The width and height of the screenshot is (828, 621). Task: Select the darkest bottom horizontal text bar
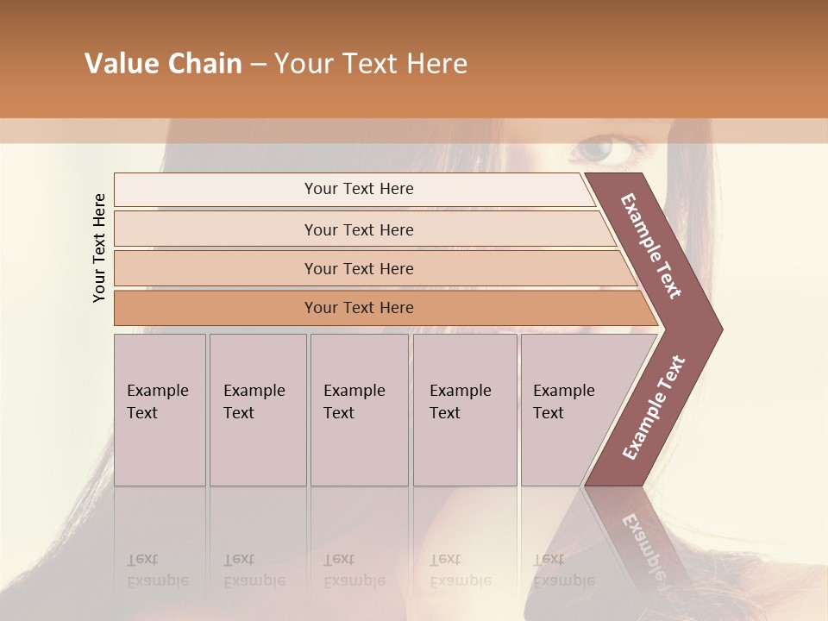[x=358, y=308]
